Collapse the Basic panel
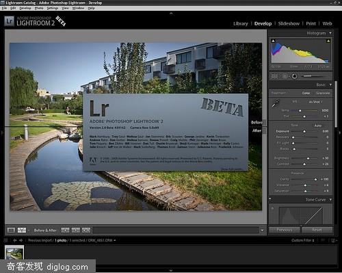The image size is (342, 273). coord(330,85)
